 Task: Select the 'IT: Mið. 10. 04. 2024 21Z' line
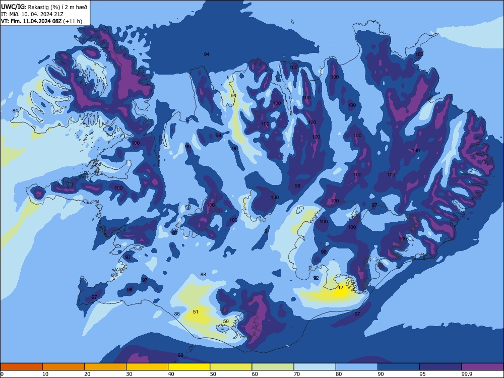pos(32,14)
